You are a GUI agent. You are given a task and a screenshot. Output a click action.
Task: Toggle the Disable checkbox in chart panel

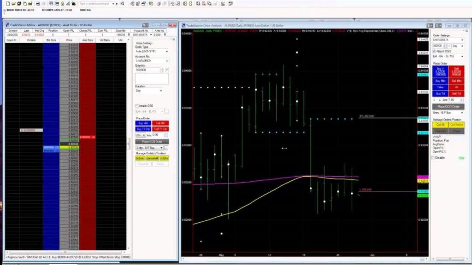[x=432, y=157]
